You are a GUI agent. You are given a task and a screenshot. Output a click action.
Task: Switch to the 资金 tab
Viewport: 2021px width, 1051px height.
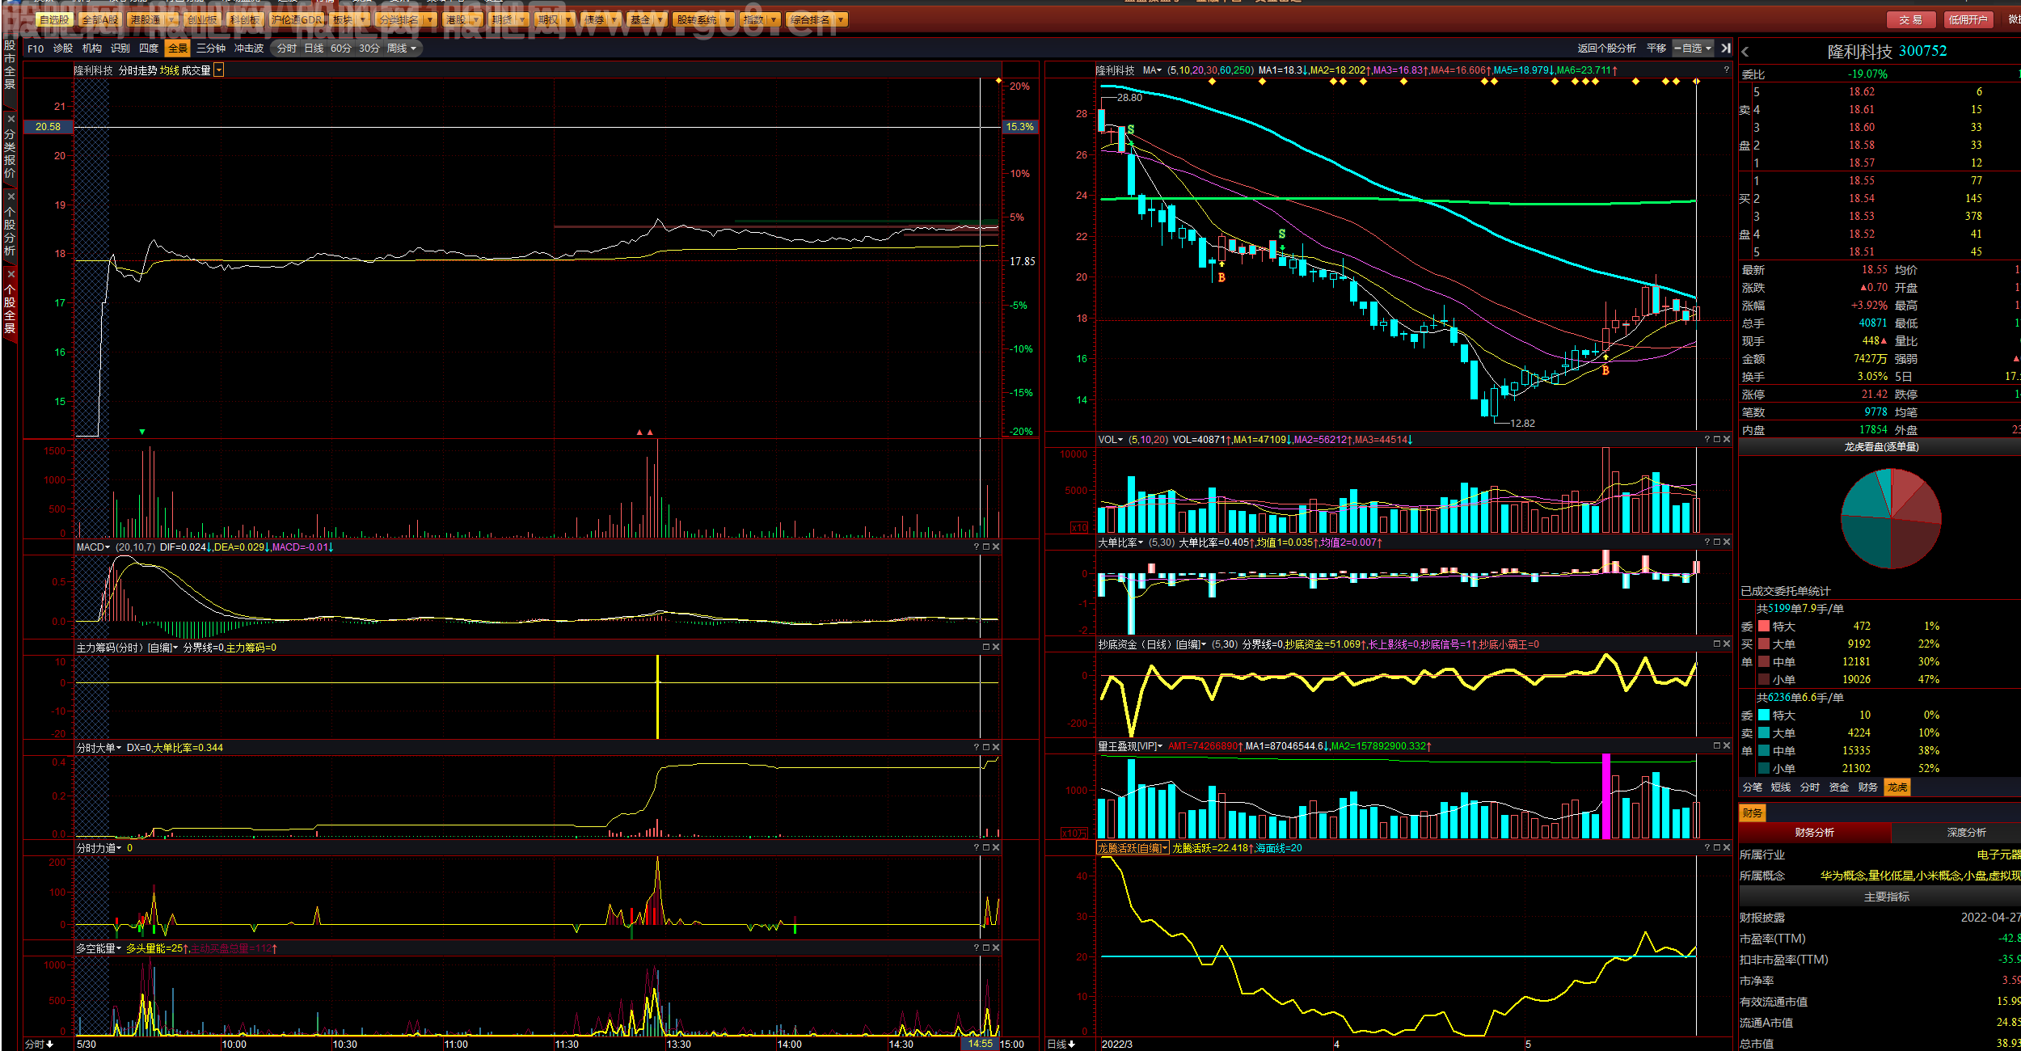(1839, 787)
